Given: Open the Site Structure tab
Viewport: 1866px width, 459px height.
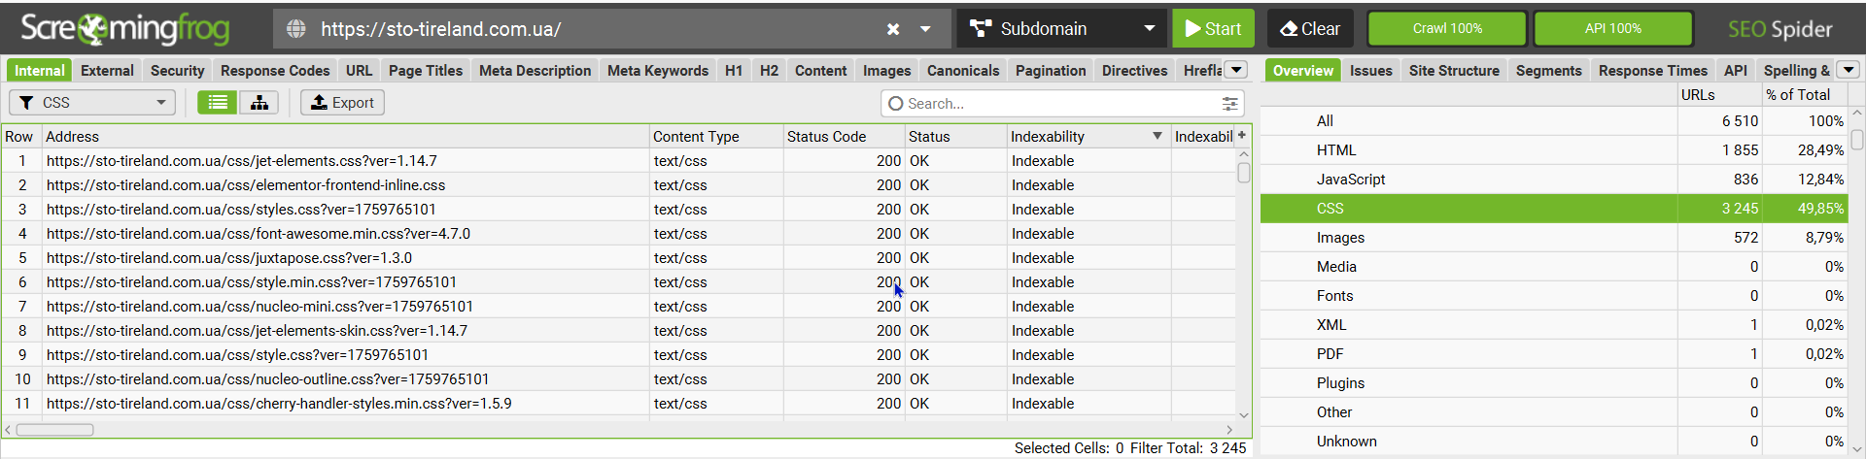Looking at the screenshot, I should [1454, 71].
